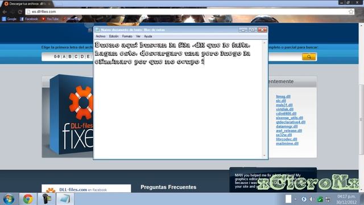Viewport: 364px width, 205px height.
Task: Click the green checkmark tray icon
Action: tap(320, 199)
